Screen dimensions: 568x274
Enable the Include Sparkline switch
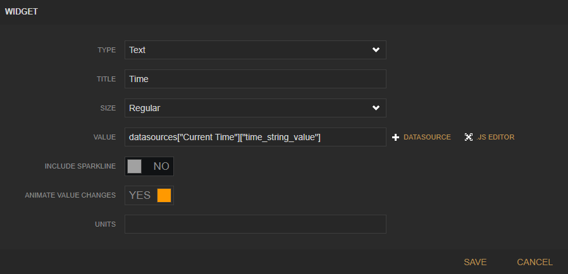(x=149, y=166)
